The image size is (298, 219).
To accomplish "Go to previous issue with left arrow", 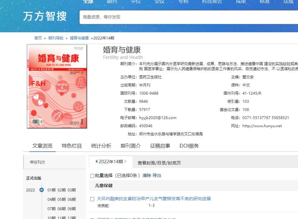I will click(96, 162).
